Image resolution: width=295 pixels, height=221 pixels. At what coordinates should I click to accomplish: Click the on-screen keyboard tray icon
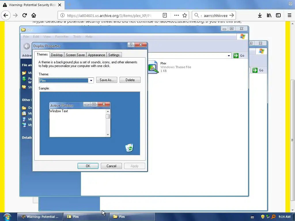[252, 217]
